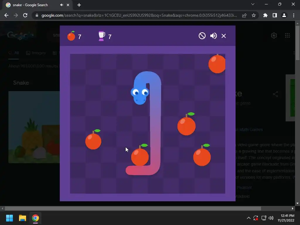
Task: Click the Snake result heading
Action: pyautogui.click(x=21, y=83)
